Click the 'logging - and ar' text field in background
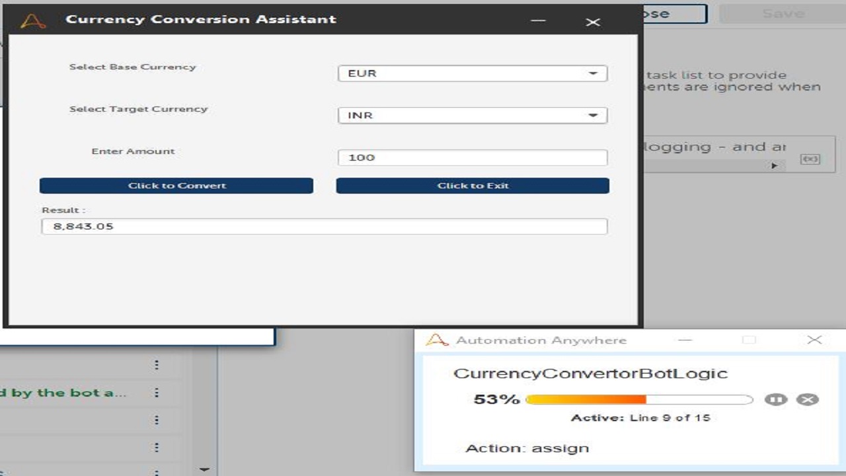The image size is (846, 476). click(x=716, y=147)
